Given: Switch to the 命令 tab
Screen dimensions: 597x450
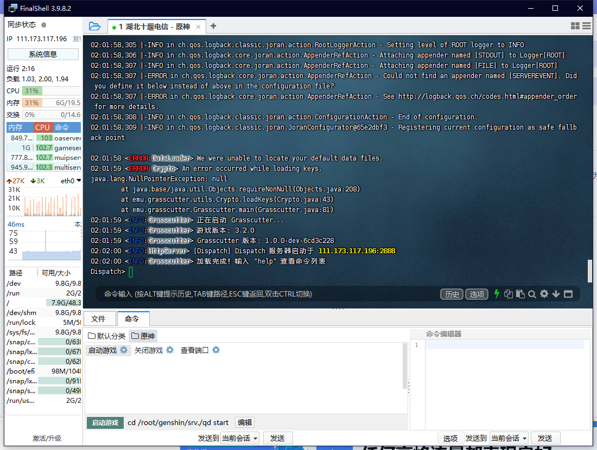Looking at the screenshot, I should [132, 319].
